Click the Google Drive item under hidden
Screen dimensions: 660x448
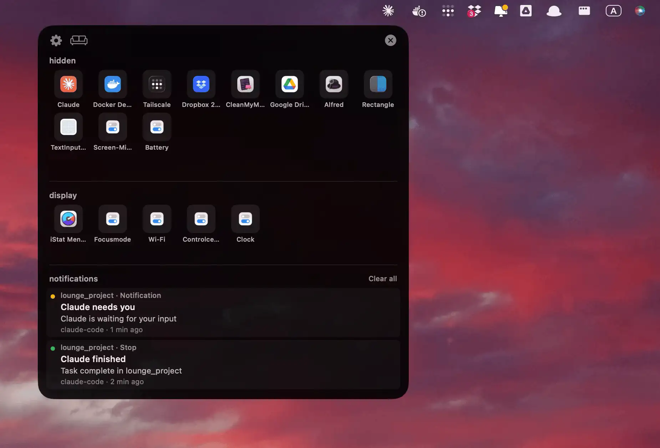[x=290, y=89]
